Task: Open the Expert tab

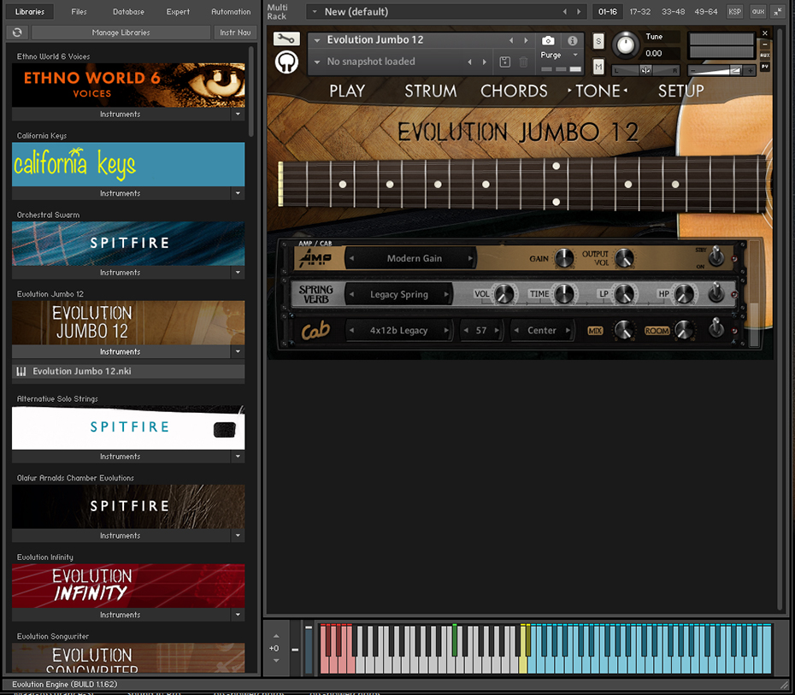Action: click(x=178, y=12)
